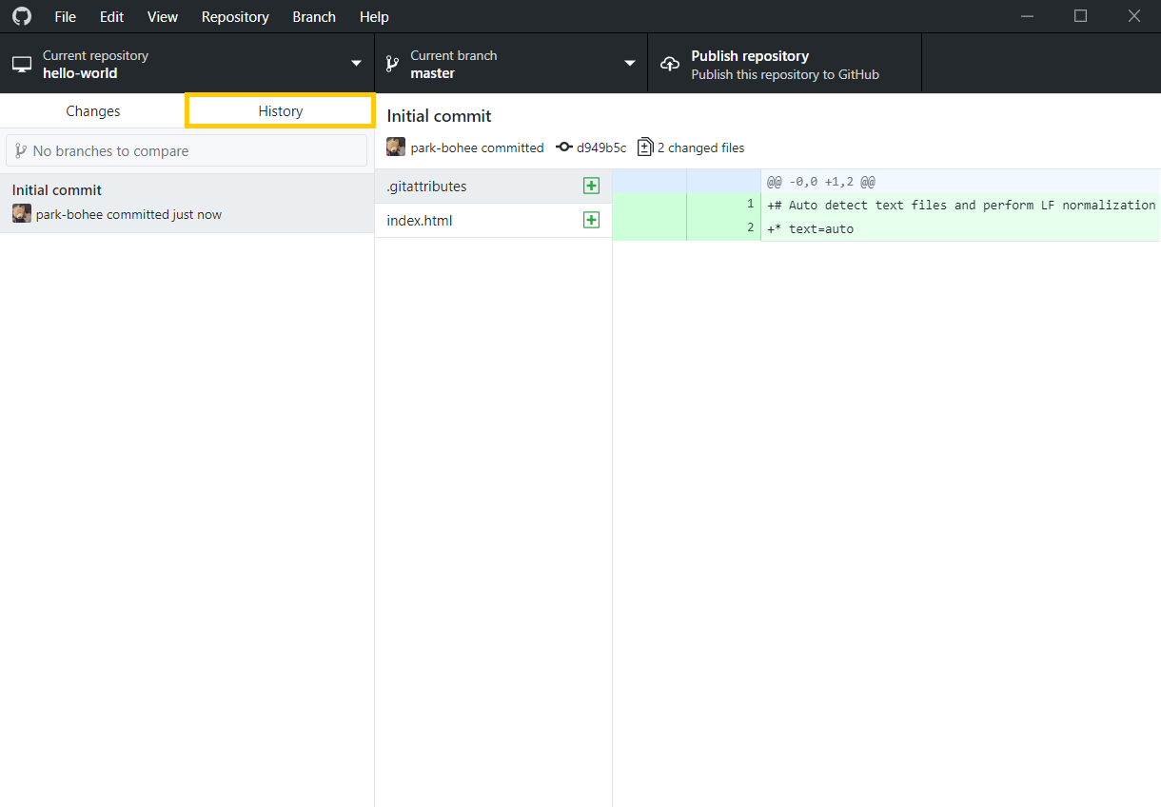1161x807 pixels.
Task: Click diff line number 2
Action: (x=750, y=227)
